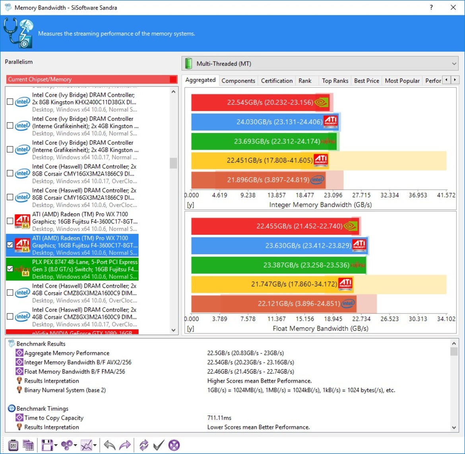Select the Current Chipset/Memory header row
Screen dimensions: 465x454
tap(92, 79)
